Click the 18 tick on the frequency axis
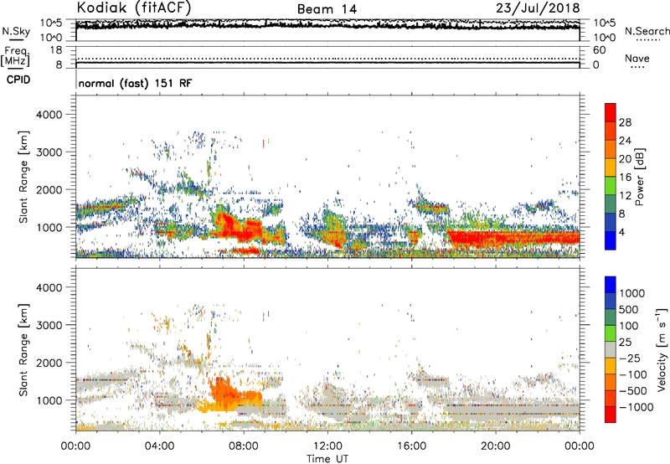This screenshot has height=464, width=670. (x=56, y=50)
